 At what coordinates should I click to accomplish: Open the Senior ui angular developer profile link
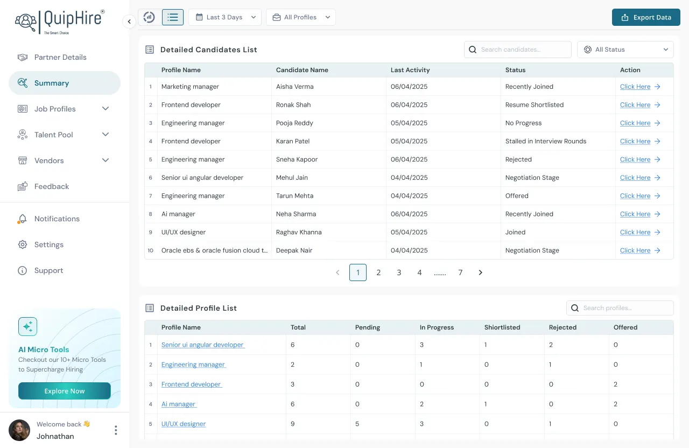tap(203, 345)
